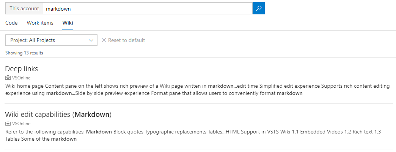The image size is (396, 152).
Task: Switch to the Code tab
Action: click(11, 23)
